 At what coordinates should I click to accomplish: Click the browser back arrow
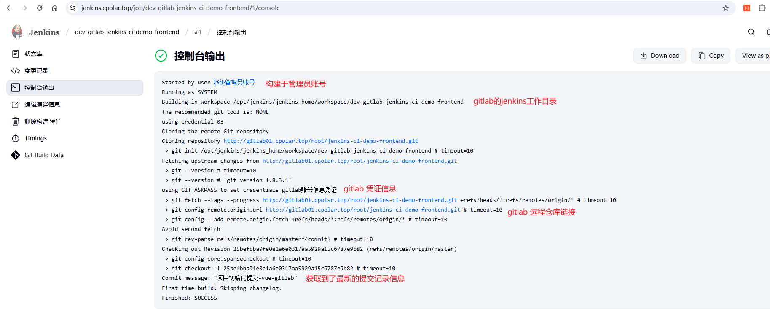(9, 8)
